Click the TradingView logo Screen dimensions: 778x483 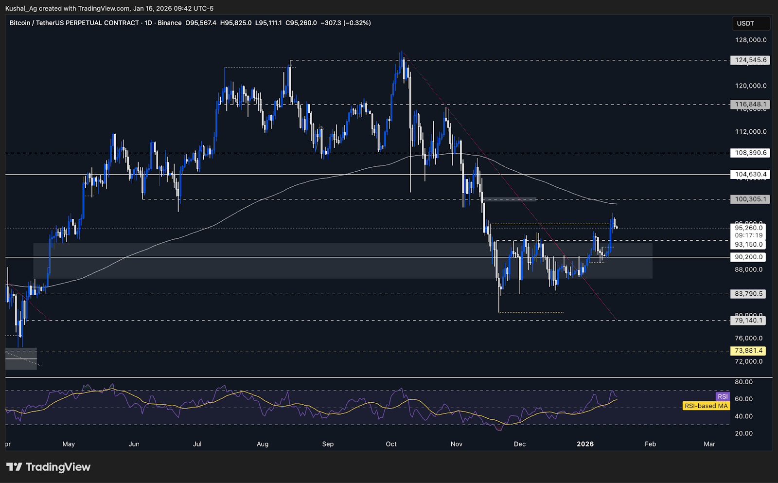49,467
